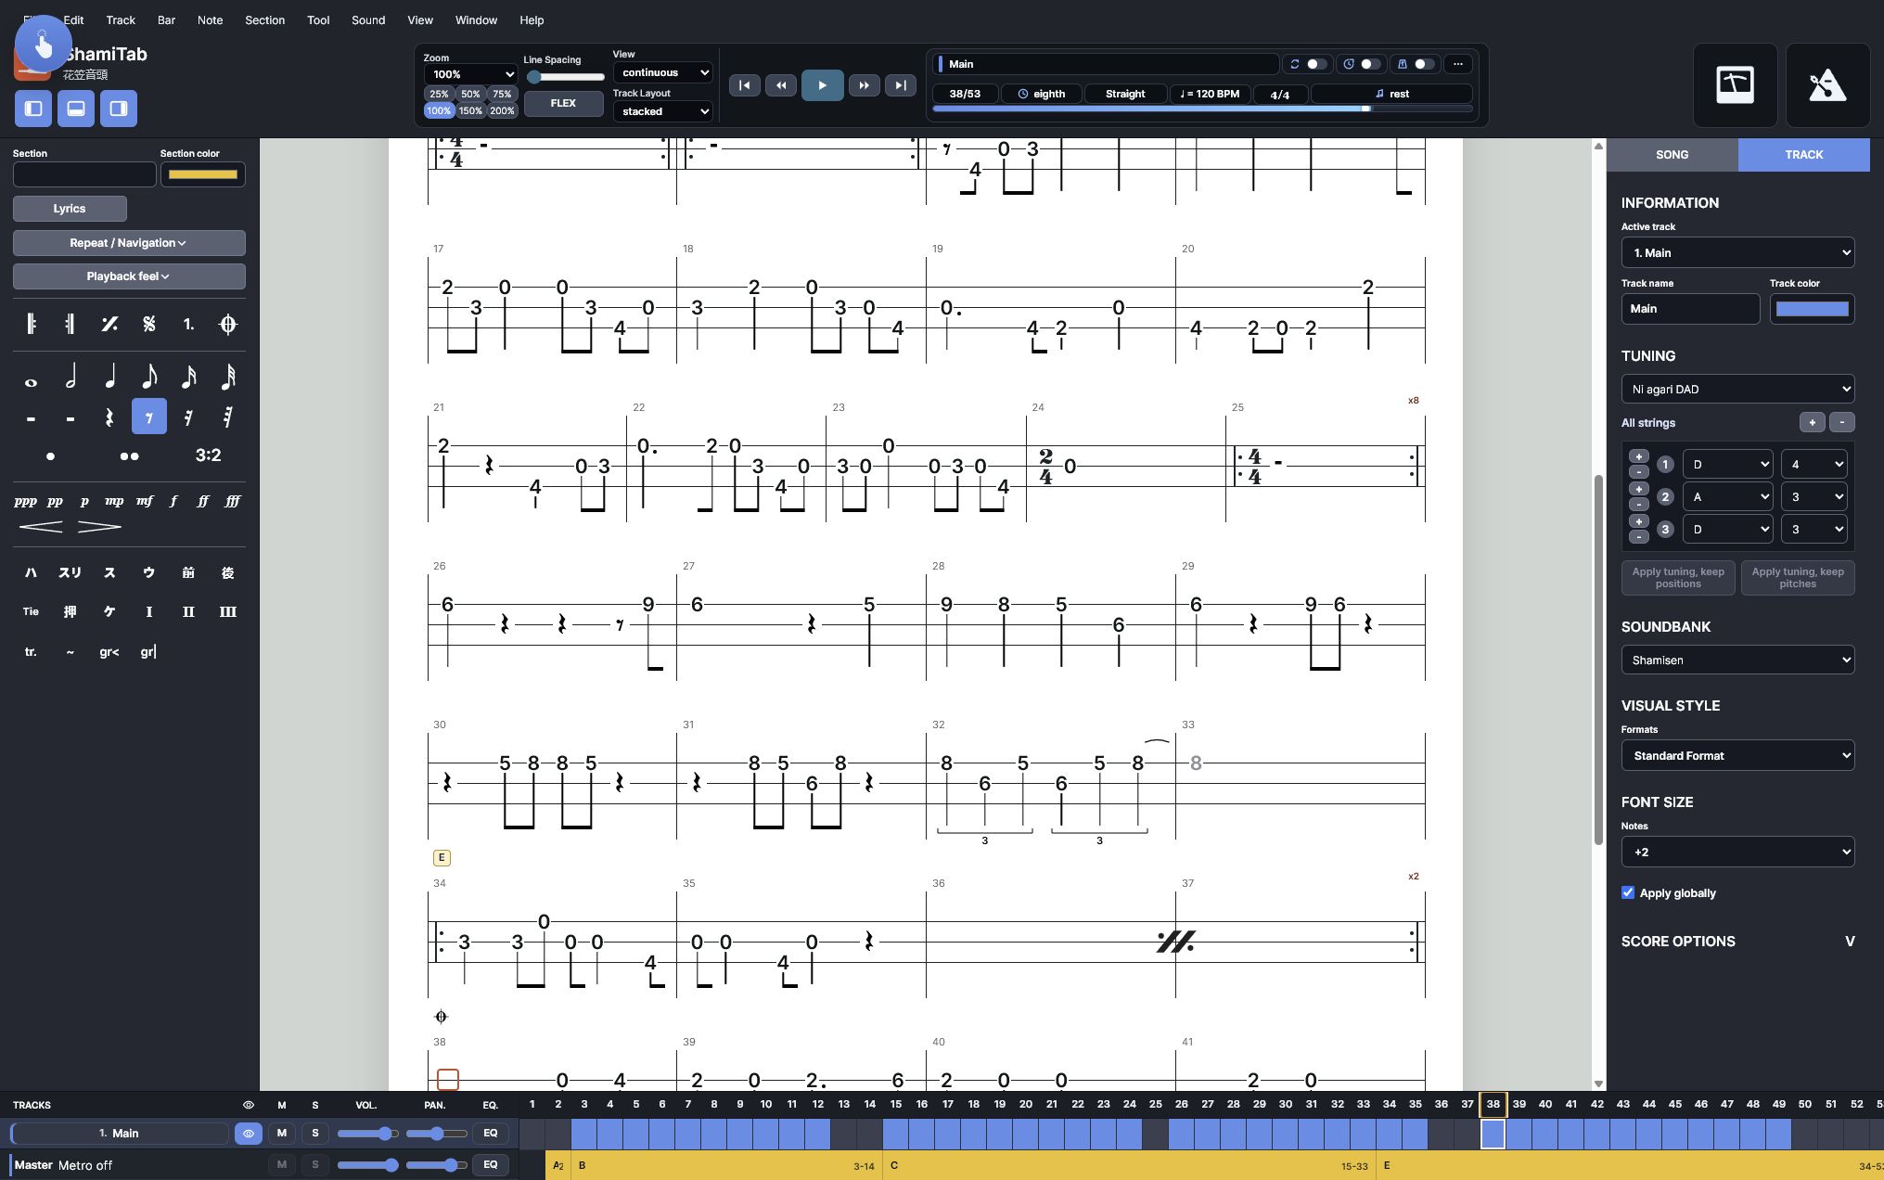Open the Bar menu
Image resolution: width=1884 pixels, height=1180 pixels.
click(x=166, y=19)
